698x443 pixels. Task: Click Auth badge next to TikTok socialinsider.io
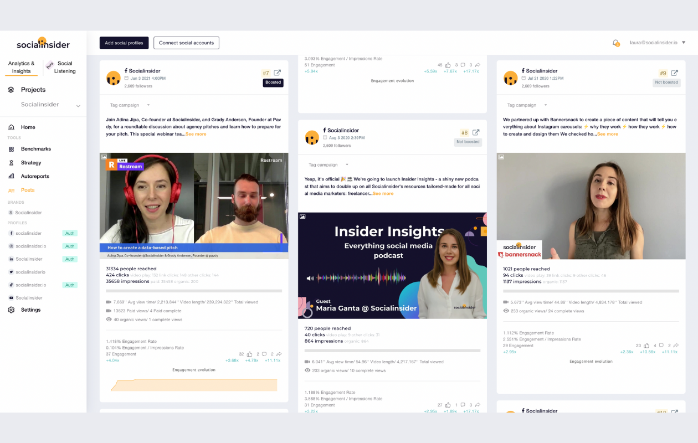coord(70,285)
